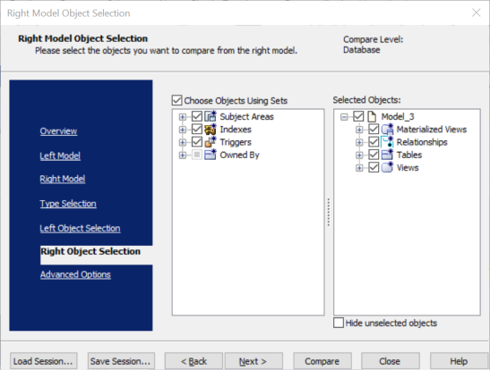Uncheck the Views checkbox in Selected Objects
Image resolution: width=490 pixels, height=370 pixels.
click(374, 167)
